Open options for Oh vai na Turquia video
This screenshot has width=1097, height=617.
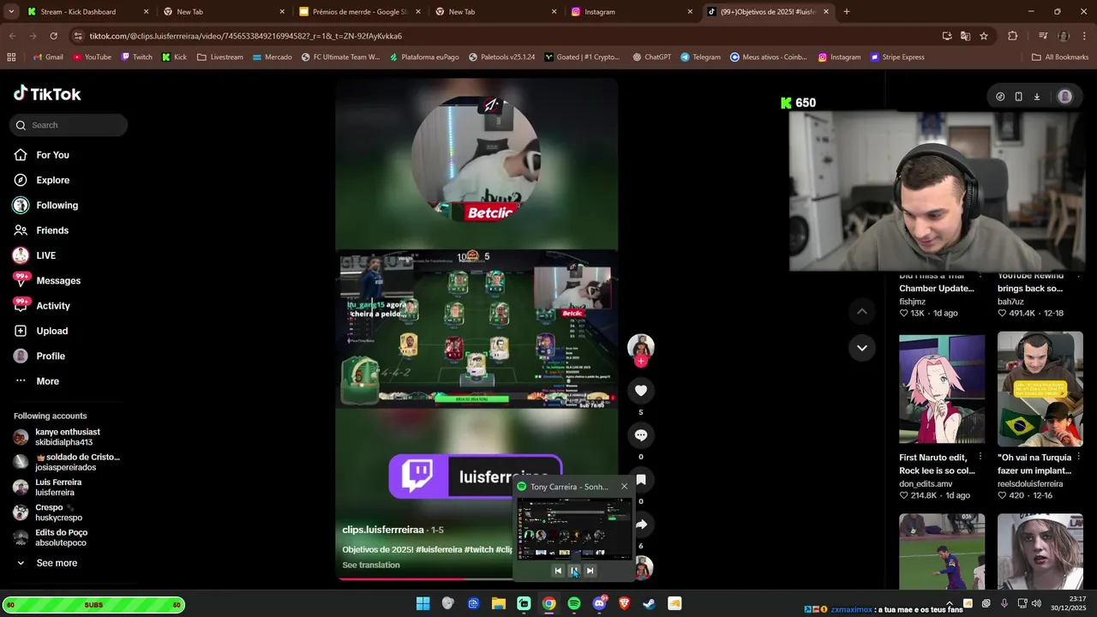(1079, 457)
